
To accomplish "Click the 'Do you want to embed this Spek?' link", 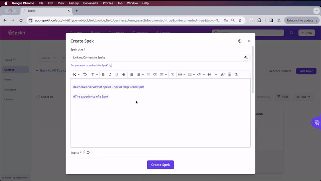I will [x=89, y=65].
